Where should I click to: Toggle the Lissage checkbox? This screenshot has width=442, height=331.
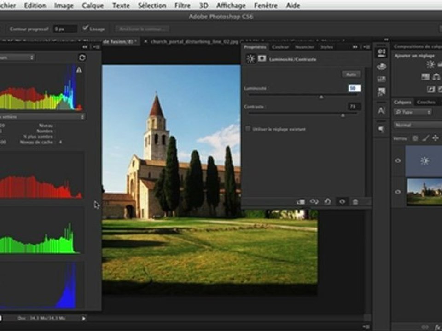point(85,28)
